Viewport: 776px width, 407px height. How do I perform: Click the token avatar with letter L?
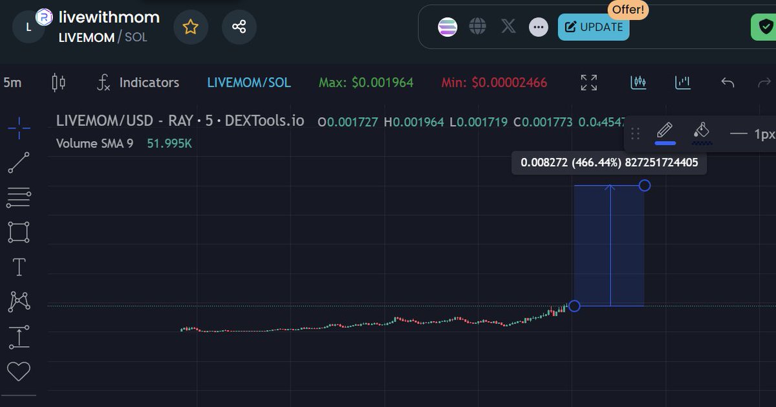pos(28,27)
